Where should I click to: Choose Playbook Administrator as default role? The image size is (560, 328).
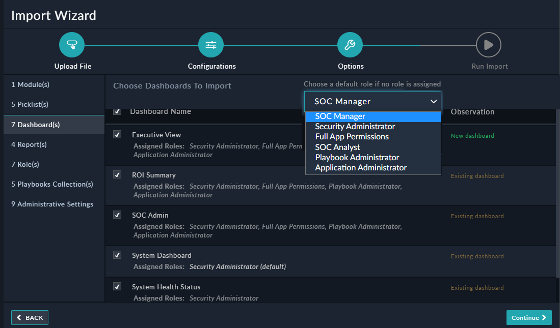click(357, 157)
